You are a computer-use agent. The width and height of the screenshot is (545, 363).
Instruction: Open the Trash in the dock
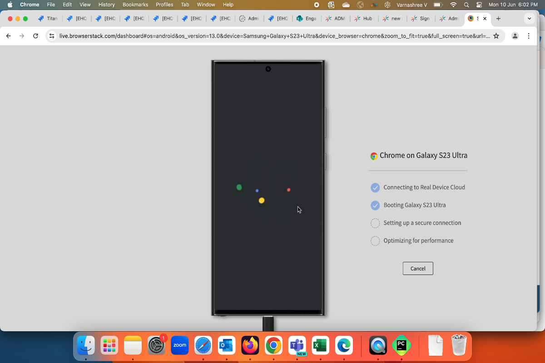point(459,345)
